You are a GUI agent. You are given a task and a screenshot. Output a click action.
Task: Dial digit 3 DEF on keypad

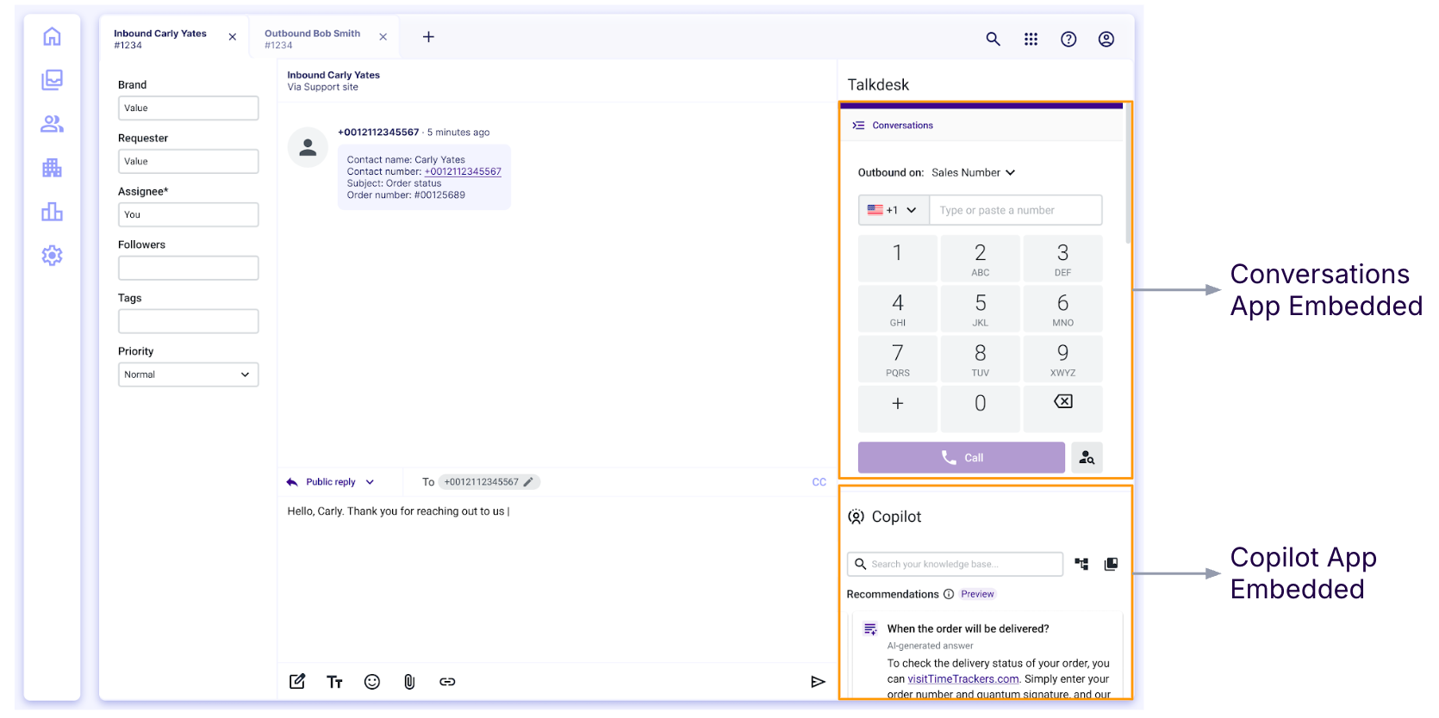(x=1062, y=258)
